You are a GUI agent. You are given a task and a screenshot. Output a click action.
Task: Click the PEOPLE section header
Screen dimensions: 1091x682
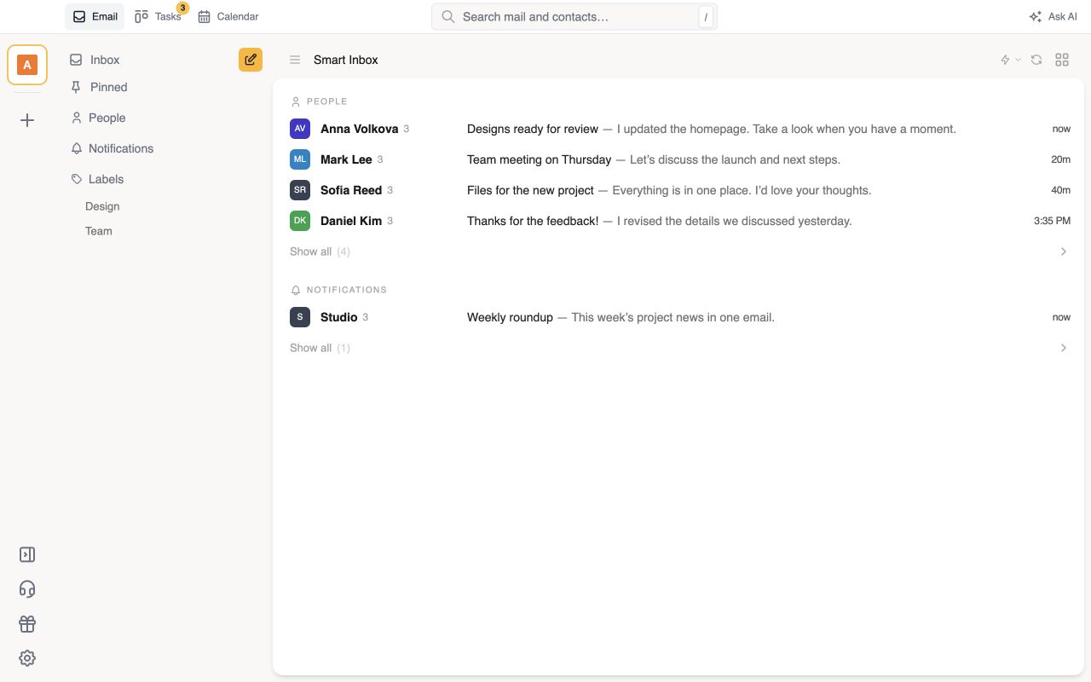pyautogui.click(x=319, y=101)
